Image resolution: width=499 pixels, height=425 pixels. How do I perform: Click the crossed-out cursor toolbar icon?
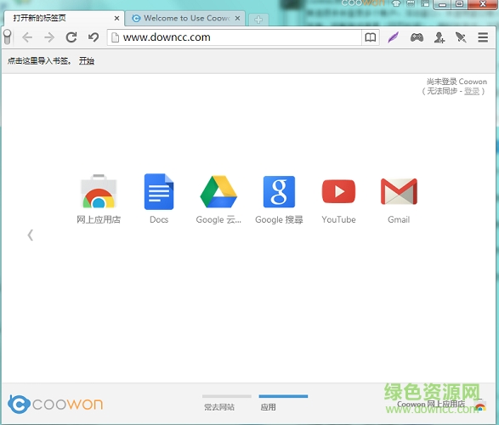(x=461, y=37)
